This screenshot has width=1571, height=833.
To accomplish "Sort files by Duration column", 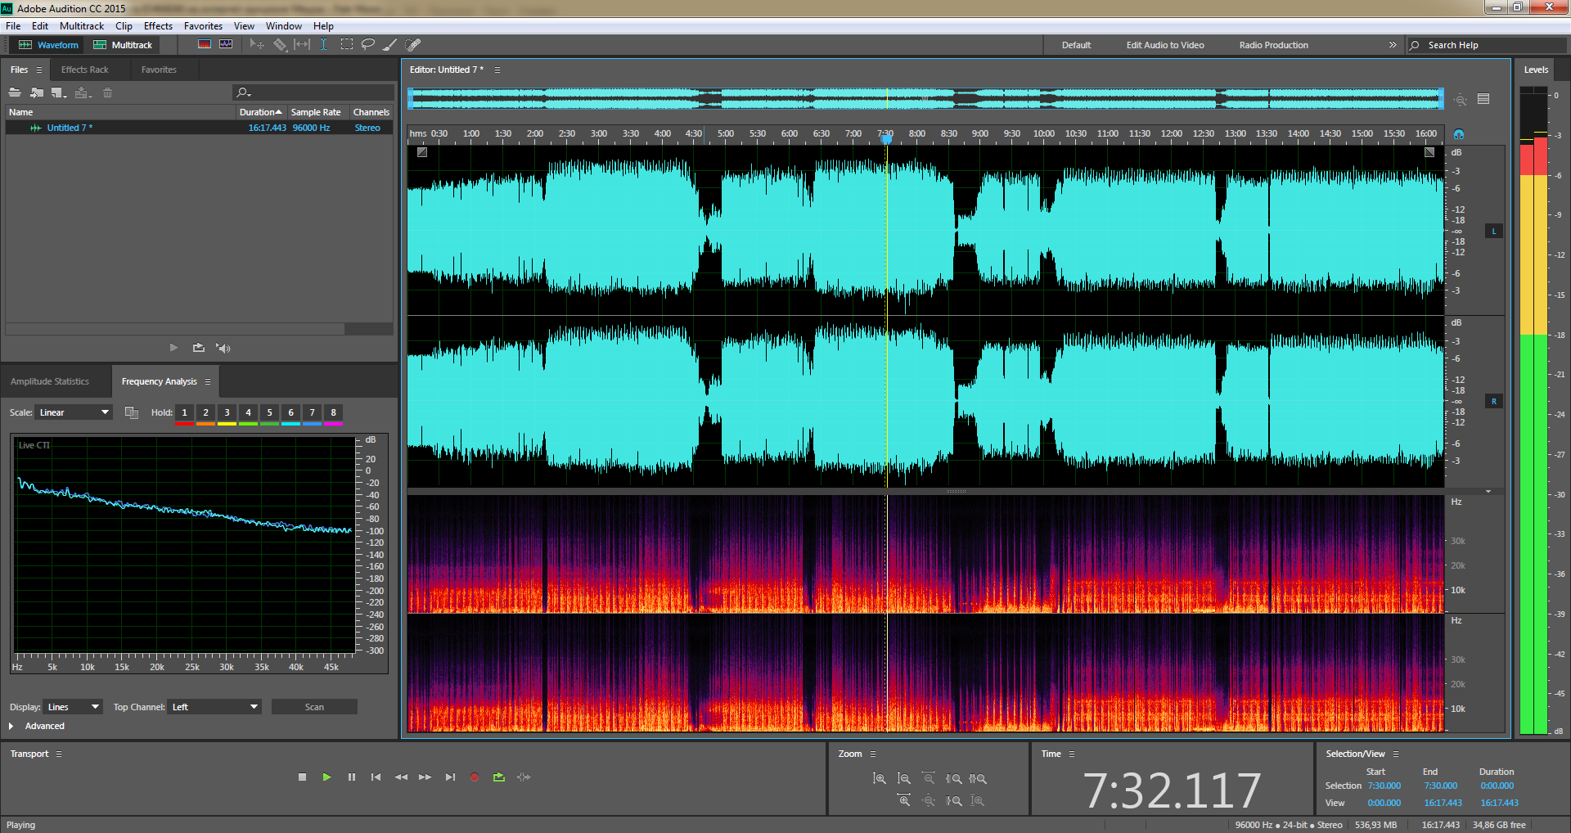I will tap(260, 112).
